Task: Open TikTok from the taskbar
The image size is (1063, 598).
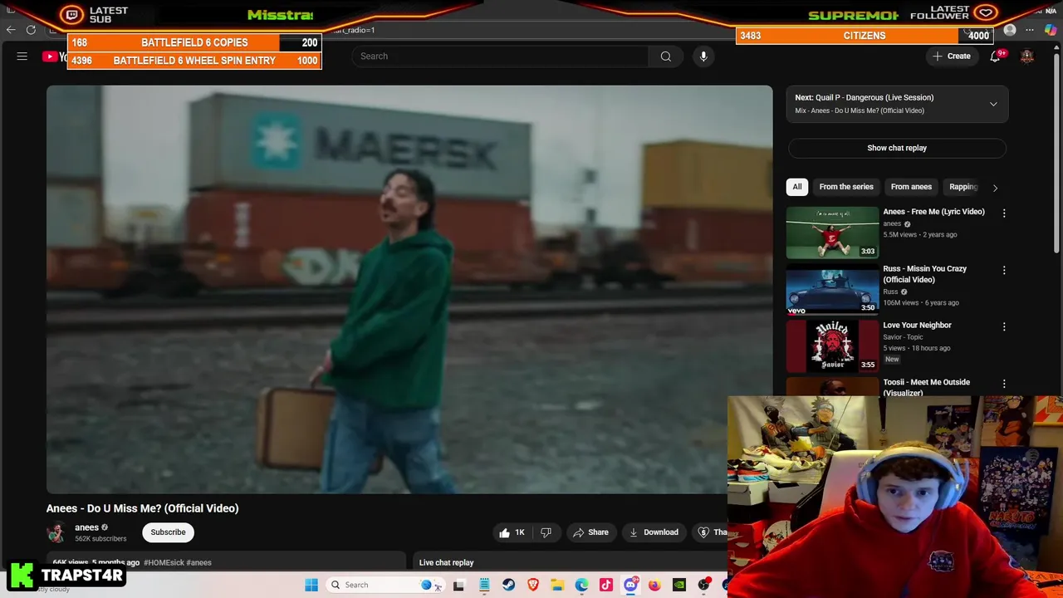Action: point(606,585)
